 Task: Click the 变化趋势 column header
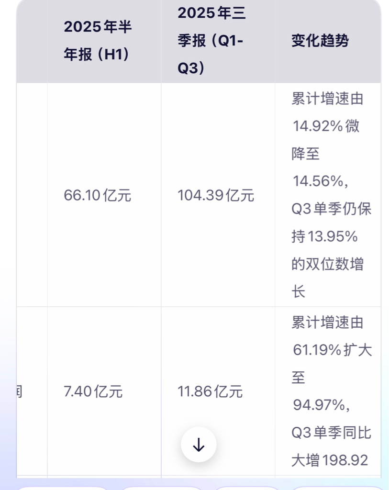[320, 41]
